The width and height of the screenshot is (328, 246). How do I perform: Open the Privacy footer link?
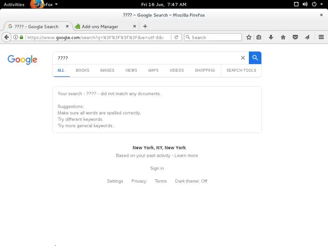[139, 181]
